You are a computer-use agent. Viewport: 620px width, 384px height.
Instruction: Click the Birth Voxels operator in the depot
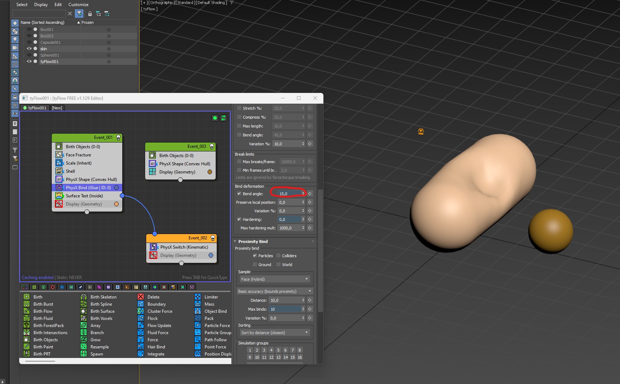pyautogui.click(x=101, y=318)
